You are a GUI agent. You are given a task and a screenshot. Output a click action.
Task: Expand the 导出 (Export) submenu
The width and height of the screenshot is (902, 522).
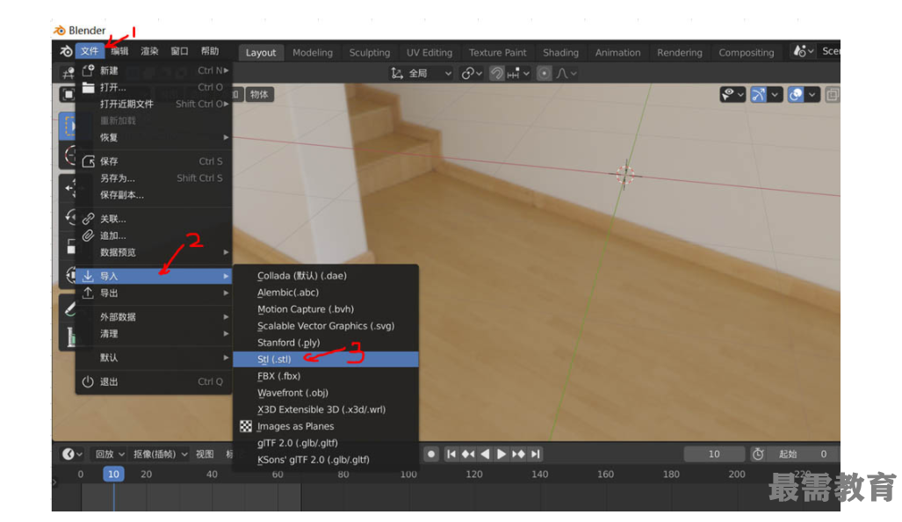[155, 293]
